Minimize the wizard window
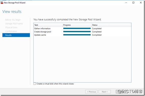 coord(126,3)
